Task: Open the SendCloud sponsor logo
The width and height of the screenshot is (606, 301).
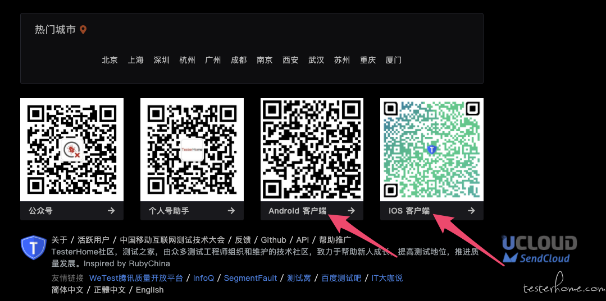Action: coord(536,258)
